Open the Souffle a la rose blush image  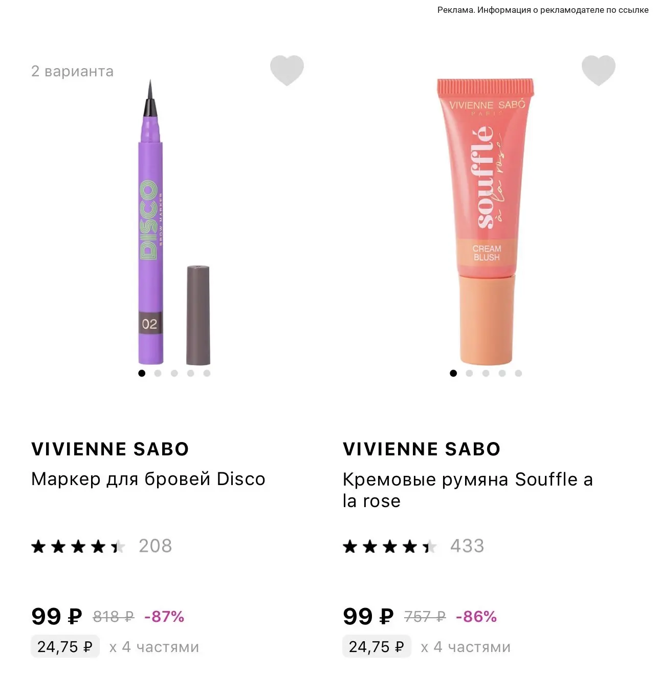(486, 221)
